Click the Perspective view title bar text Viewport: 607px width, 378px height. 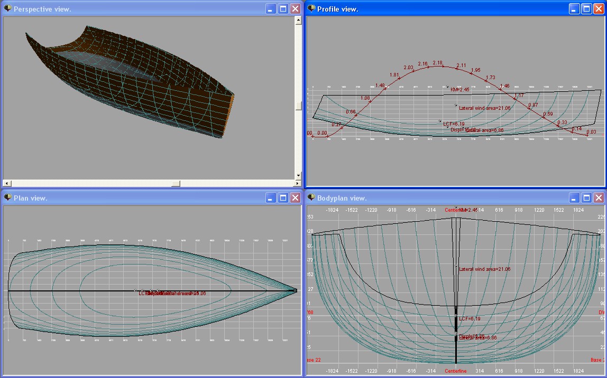click(42, 9)
